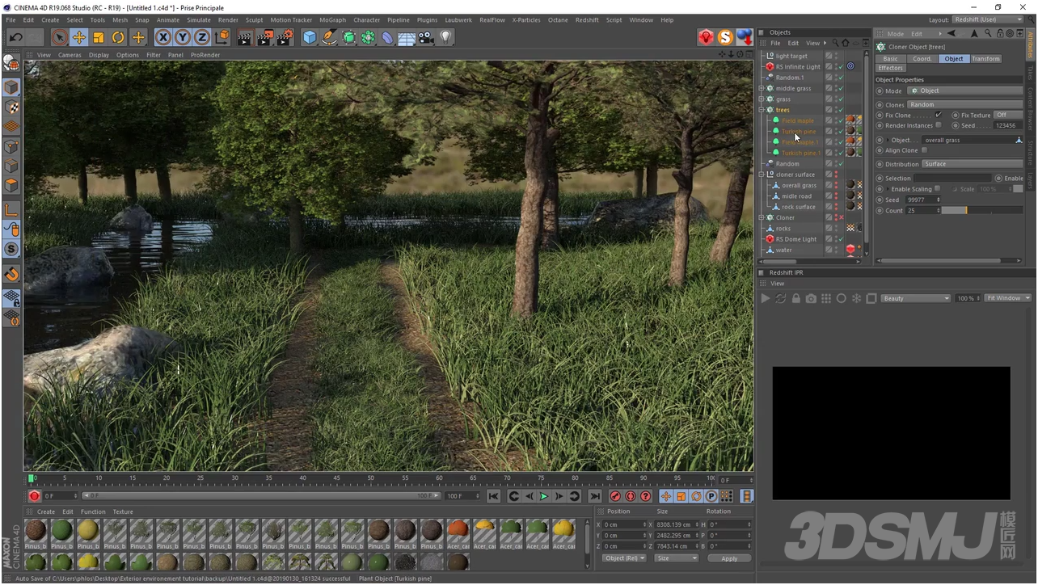
Task: Click frame 50 on the timeline ruler
Action: click(x=371, y=478)
